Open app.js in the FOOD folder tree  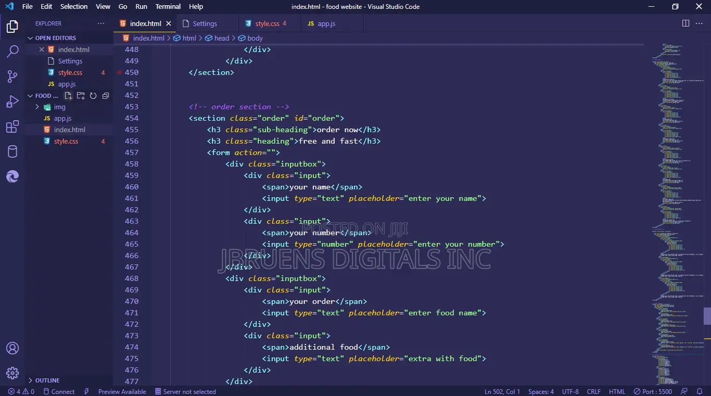(69, 118)
